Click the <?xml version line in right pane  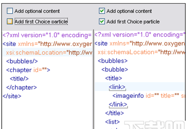tap(140, 35)
